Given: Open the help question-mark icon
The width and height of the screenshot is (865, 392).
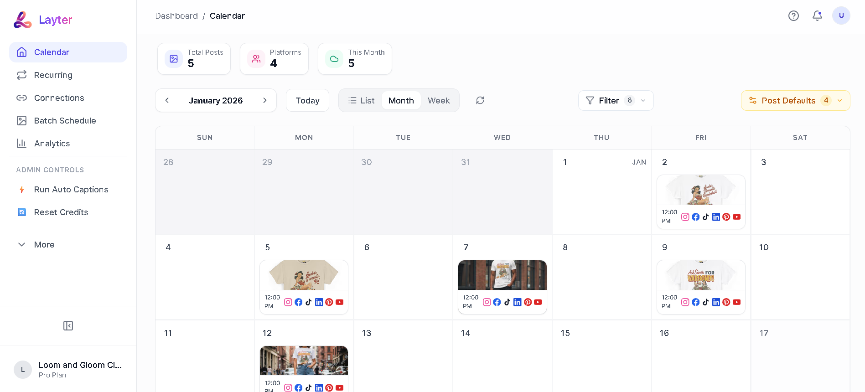Looking at the screenshot, I should tap(793, 16).
